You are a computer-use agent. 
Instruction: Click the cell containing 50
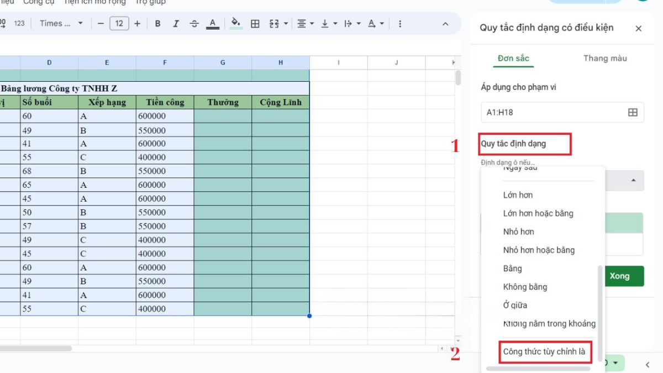pyautogui.click(x=49, y=212)
